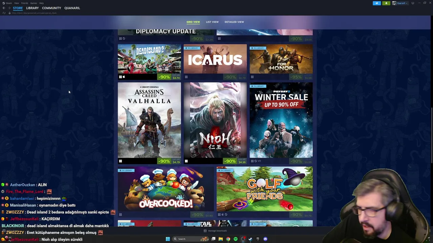Open Spotify from the taskbar

pyautogui.click(x=235, y=239)
